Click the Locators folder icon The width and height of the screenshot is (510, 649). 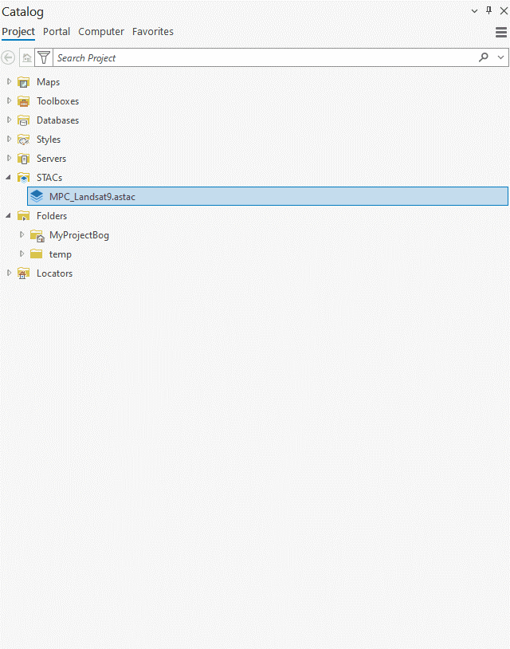tap(24, 273)
